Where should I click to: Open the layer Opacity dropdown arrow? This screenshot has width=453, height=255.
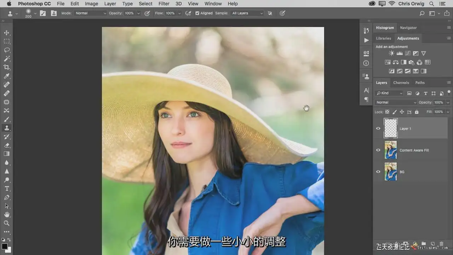447,102
